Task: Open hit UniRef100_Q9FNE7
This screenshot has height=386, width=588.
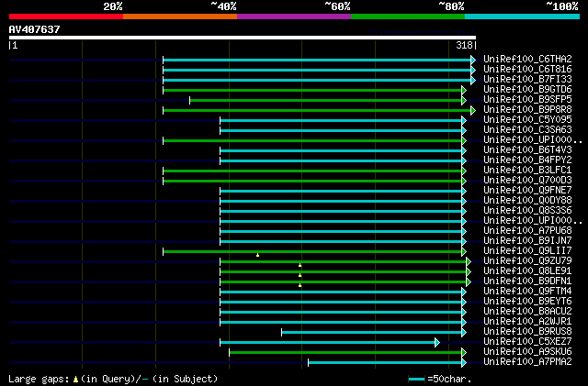Action: (527, 191)
